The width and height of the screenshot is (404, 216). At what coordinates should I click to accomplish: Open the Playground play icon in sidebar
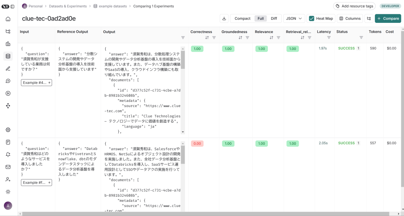[x=8, y=93]
